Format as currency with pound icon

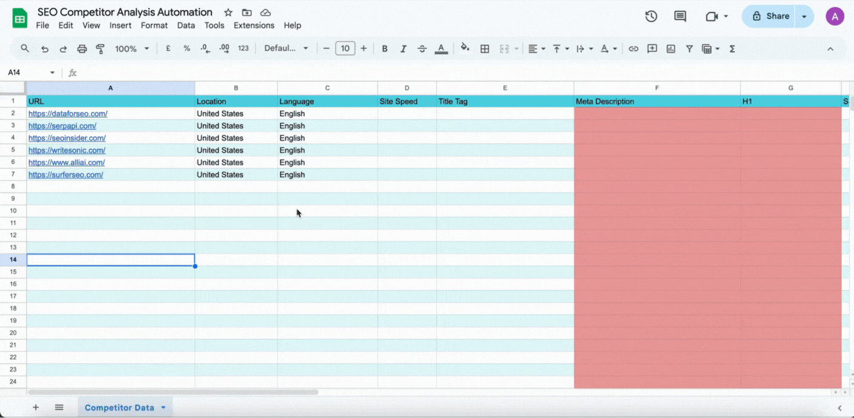click(168, 48)
